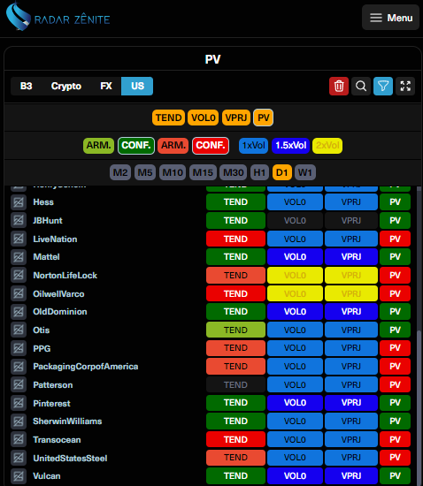Open chart icon for UnitedStatesSteel
Image resolution: width=423 pixels, height=486 pixels.
coord(19,458)
